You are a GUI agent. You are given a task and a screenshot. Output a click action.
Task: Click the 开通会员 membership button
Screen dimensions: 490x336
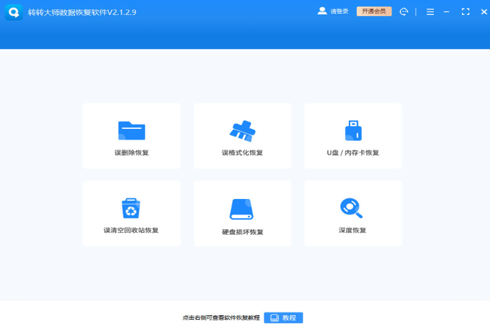(374, 11)
